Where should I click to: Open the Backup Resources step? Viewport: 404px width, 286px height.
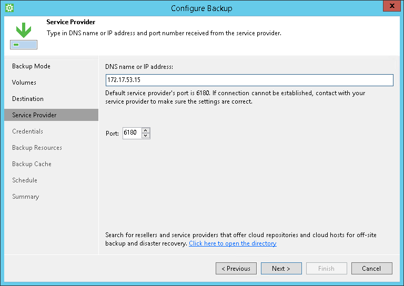point(37,148)
